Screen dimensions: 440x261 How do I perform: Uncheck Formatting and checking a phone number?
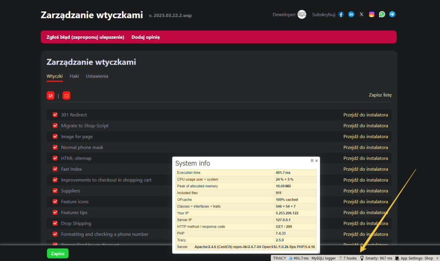[55, 234]
